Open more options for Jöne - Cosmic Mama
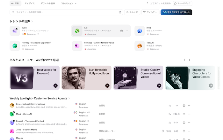Viewport: 223px width, 140px height. pyautogui.click(x=189, y=131)
